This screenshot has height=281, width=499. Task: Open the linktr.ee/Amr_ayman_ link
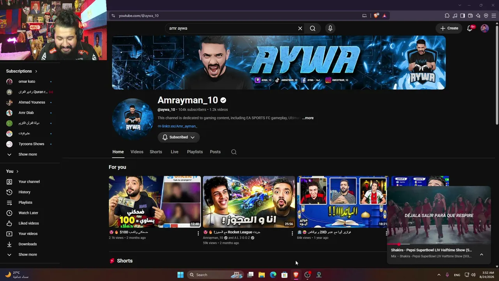[x=180, y=126]
